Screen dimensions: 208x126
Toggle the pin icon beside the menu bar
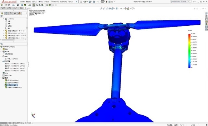tap(77, 2)
